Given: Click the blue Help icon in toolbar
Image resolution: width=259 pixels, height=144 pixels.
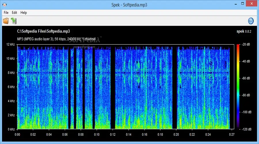Looking at the screenshot, I should (x=251, y=21).
